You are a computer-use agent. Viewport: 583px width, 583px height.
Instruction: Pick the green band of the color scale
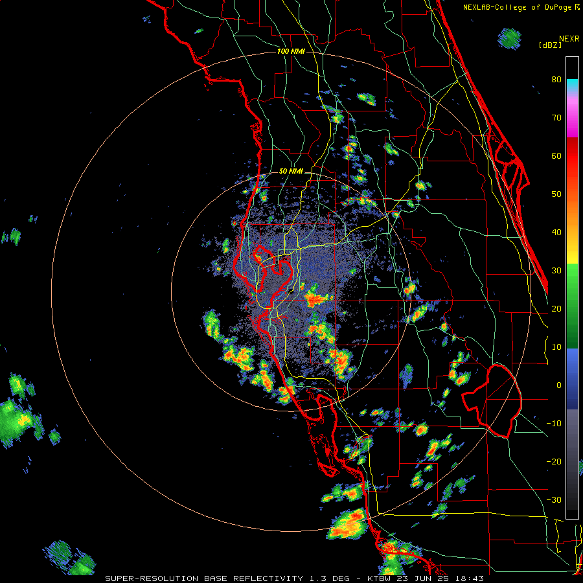(x=572, y=305)
